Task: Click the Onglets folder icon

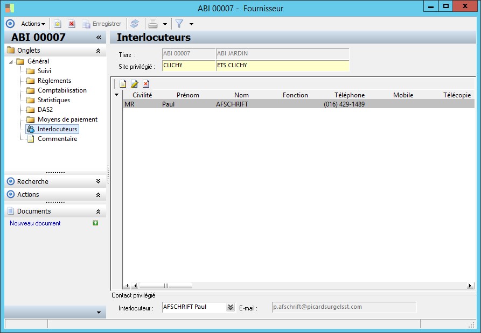Action: (x=11, y=50)
